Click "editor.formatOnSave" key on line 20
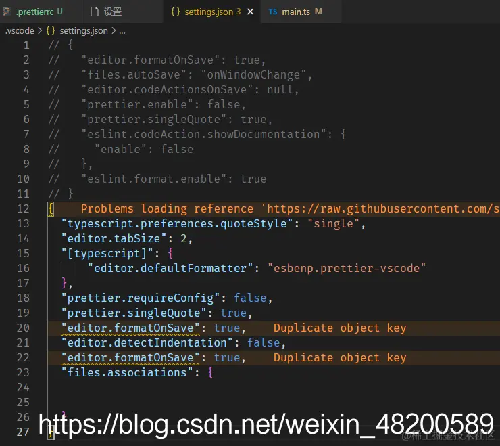 pyautogui.click(x=130, y=328)
